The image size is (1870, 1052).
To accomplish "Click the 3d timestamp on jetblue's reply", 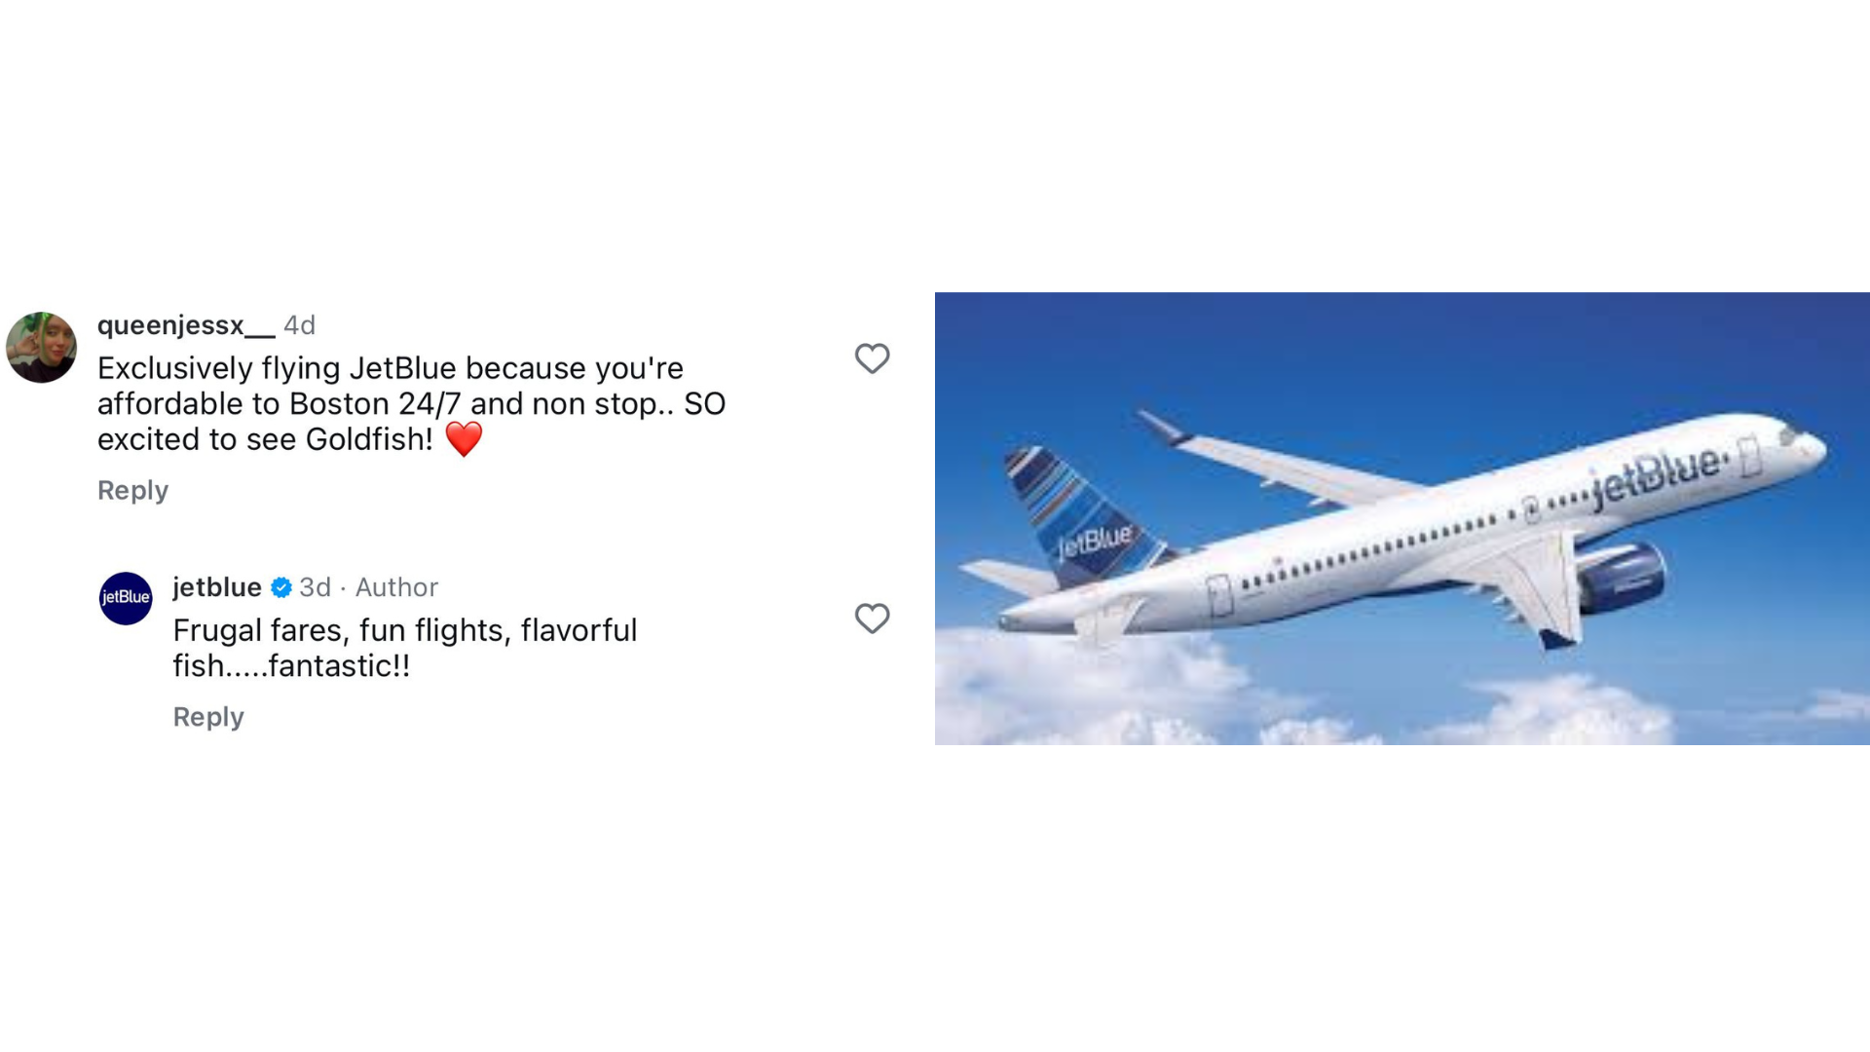I will (315, 587).
